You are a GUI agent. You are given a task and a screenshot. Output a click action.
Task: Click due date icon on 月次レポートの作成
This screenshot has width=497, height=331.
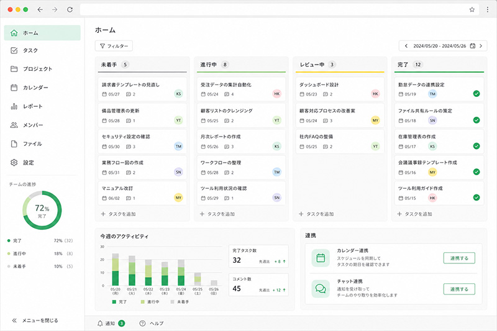(203, 147)
